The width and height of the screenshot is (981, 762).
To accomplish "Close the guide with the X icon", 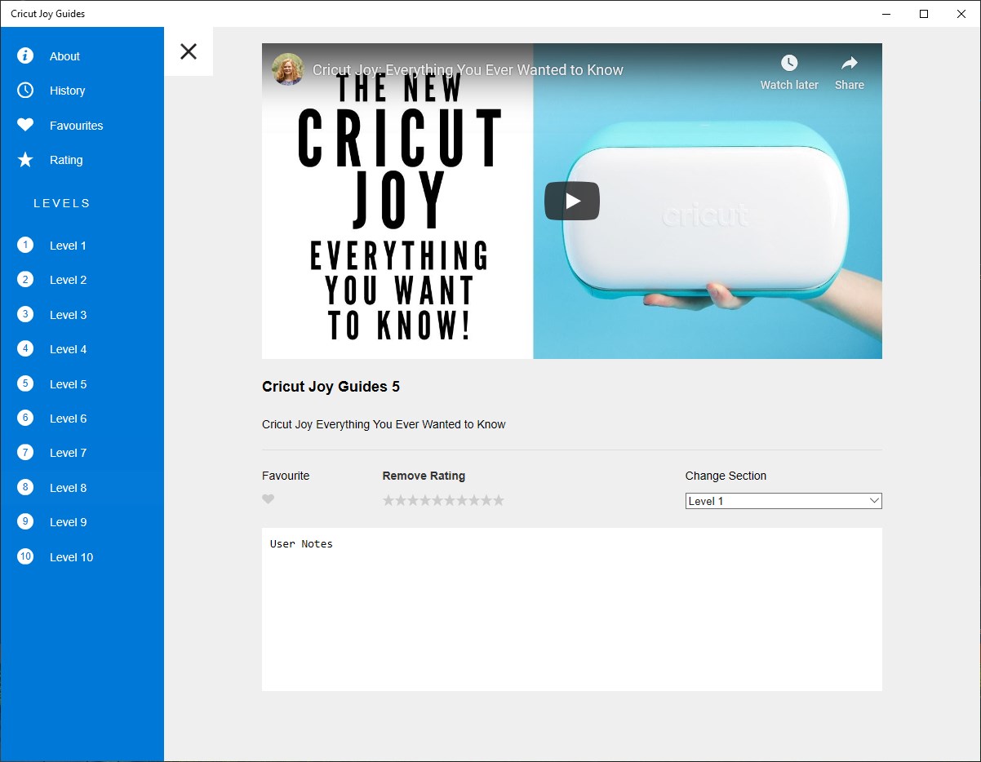I will click(x=189, y=51).
